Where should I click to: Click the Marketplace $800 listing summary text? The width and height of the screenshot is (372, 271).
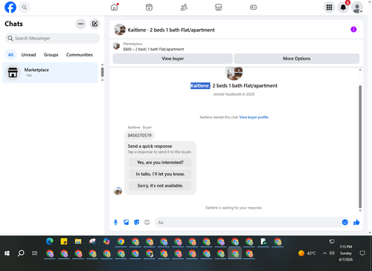coord(153,49)
